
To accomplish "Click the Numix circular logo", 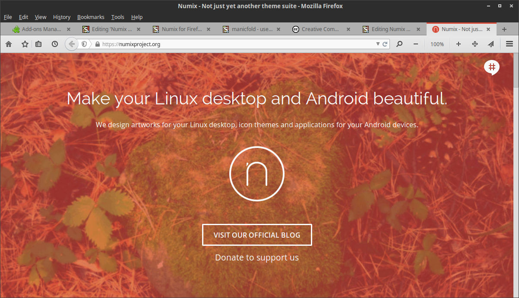I will coord(257,174).
